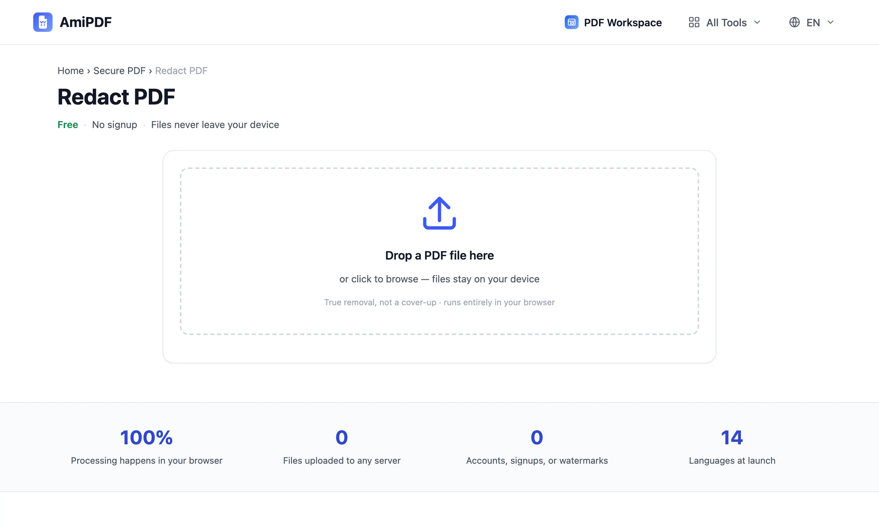Click the '100%' statistic
Viewport: 879px width, 526px height.
pos(146,437)
